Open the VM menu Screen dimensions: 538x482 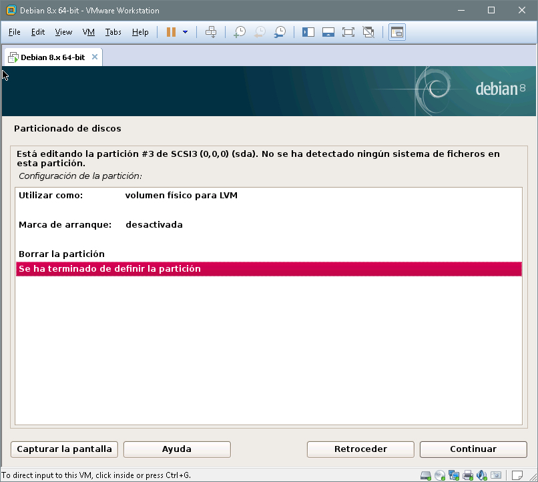point(89,32)
